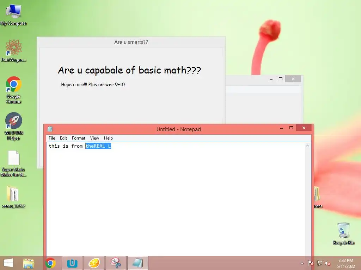361x270 pixels.
Task: Open the Wii U USB Helper shortcut
Action: pyautogui.click(x=13, y=126)
